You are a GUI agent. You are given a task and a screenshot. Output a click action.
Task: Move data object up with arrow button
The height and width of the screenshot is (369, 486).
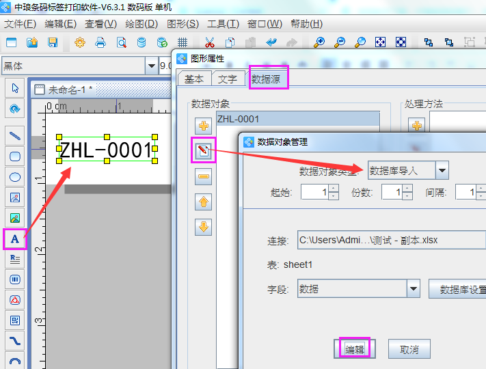pyautogui.click(x=203, y=202)
